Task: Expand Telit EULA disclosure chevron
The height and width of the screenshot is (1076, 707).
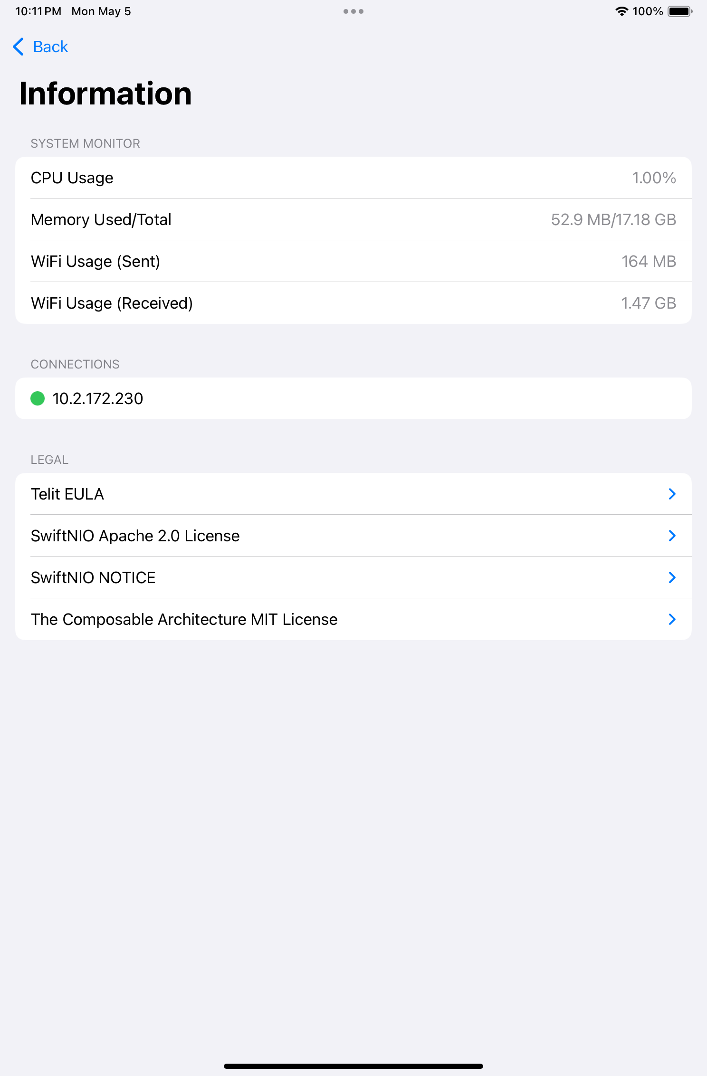Action: coord(672,494)
